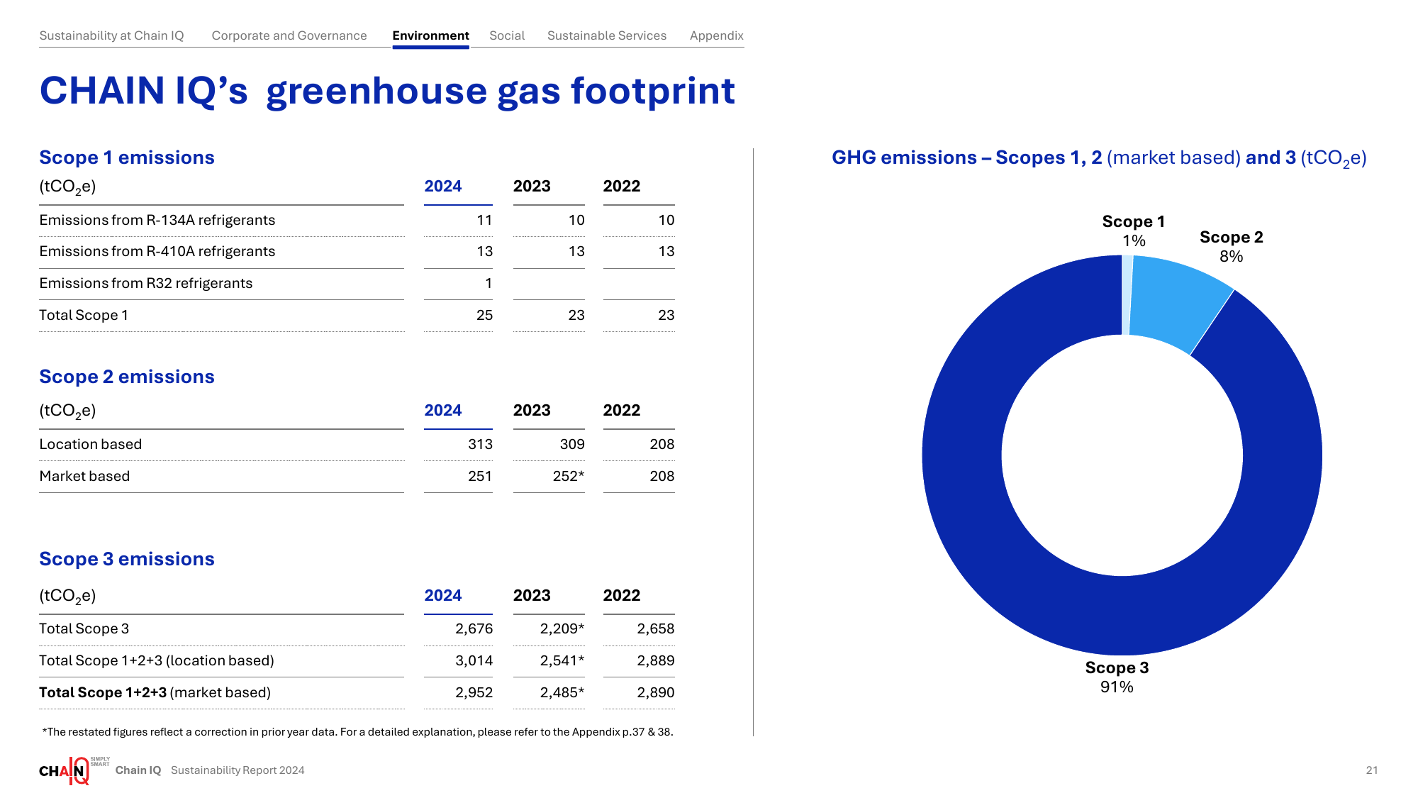The height and width of the screenshot is (798, 1418).
Task: Select the Scope 1 emissions heading
Action: [127, 157]
